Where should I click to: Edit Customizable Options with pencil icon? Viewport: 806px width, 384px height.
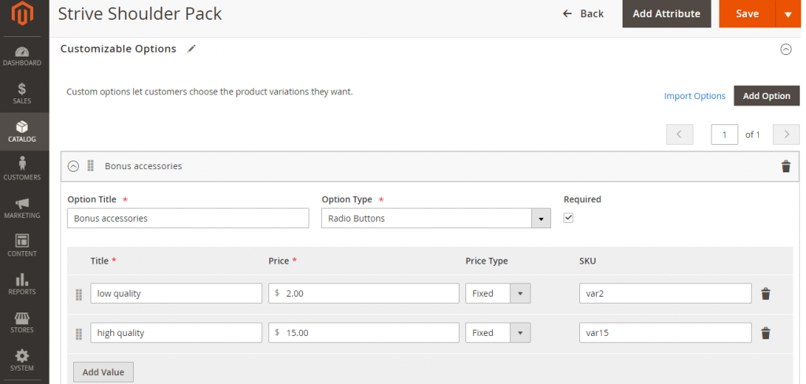(x=191, y=49)
